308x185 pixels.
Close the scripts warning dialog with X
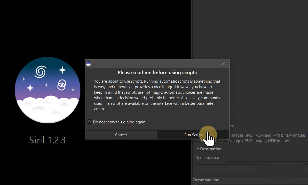[224, 63]
